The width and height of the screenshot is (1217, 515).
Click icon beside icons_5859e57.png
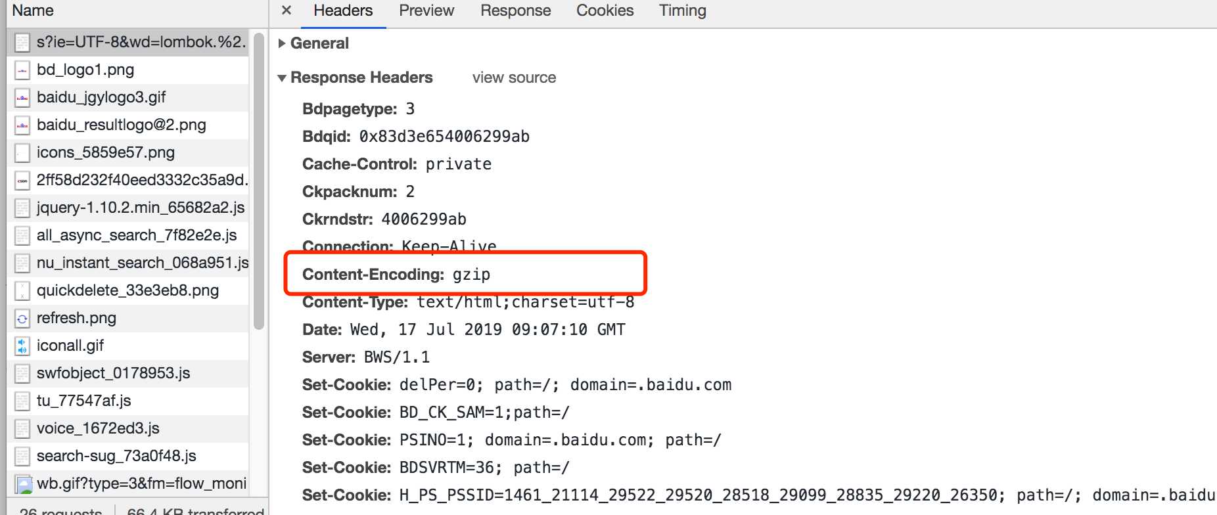coord(22,153)
